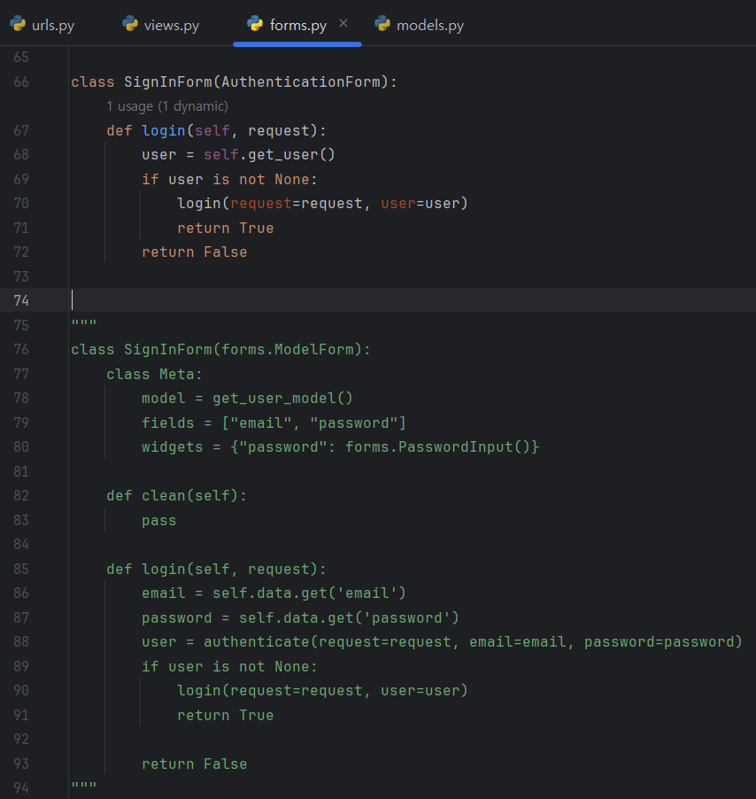Click the Python icon on urls.py tab
This screenshot has width=756, height=799.
(18, 24)
